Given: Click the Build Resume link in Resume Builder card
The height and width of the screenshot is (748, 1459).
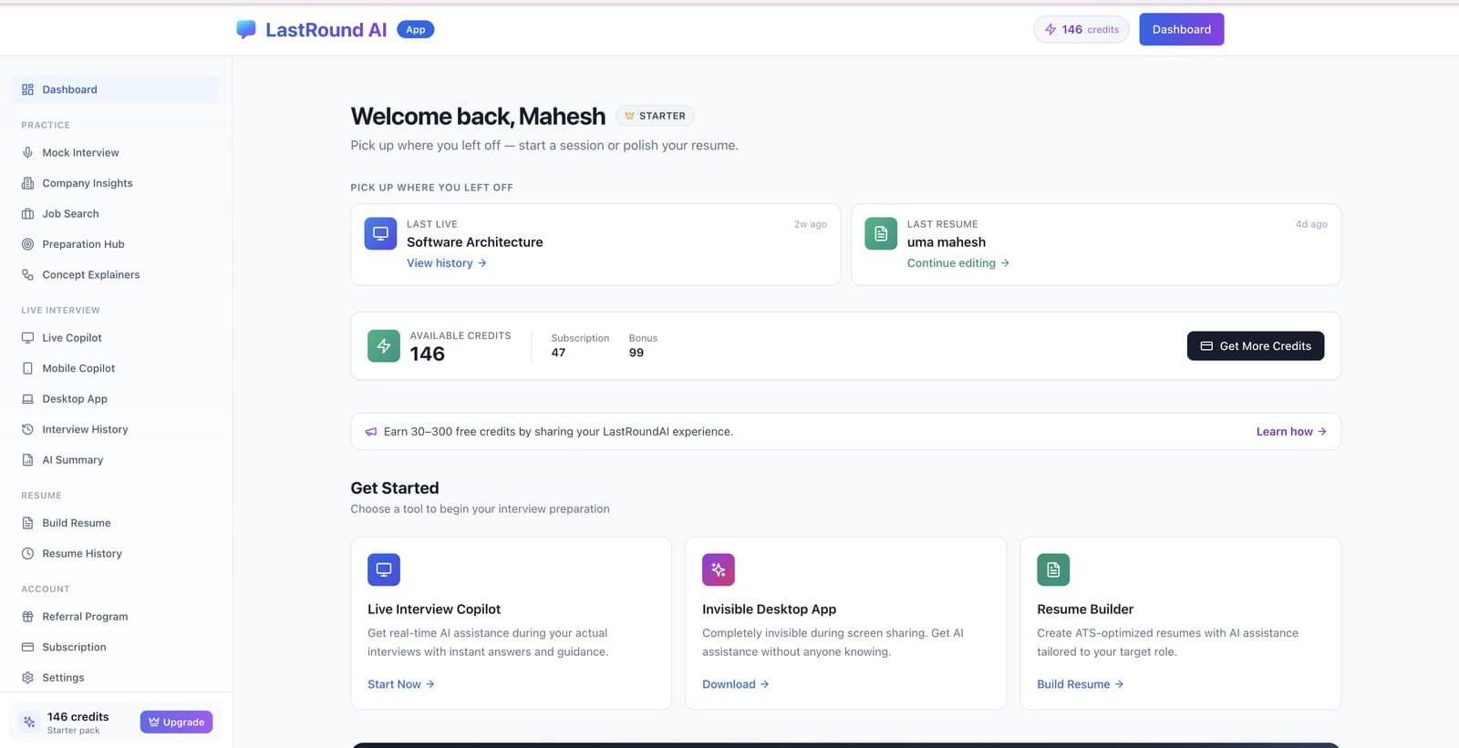Looking at the screenshot, I should tap(1081, 684).
